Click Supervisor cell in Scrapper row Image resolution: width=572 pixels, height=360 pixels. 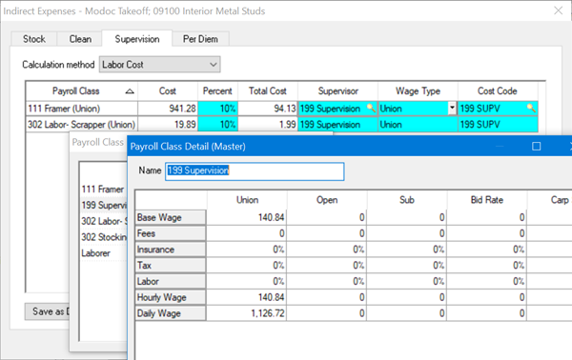coord(337,125)
